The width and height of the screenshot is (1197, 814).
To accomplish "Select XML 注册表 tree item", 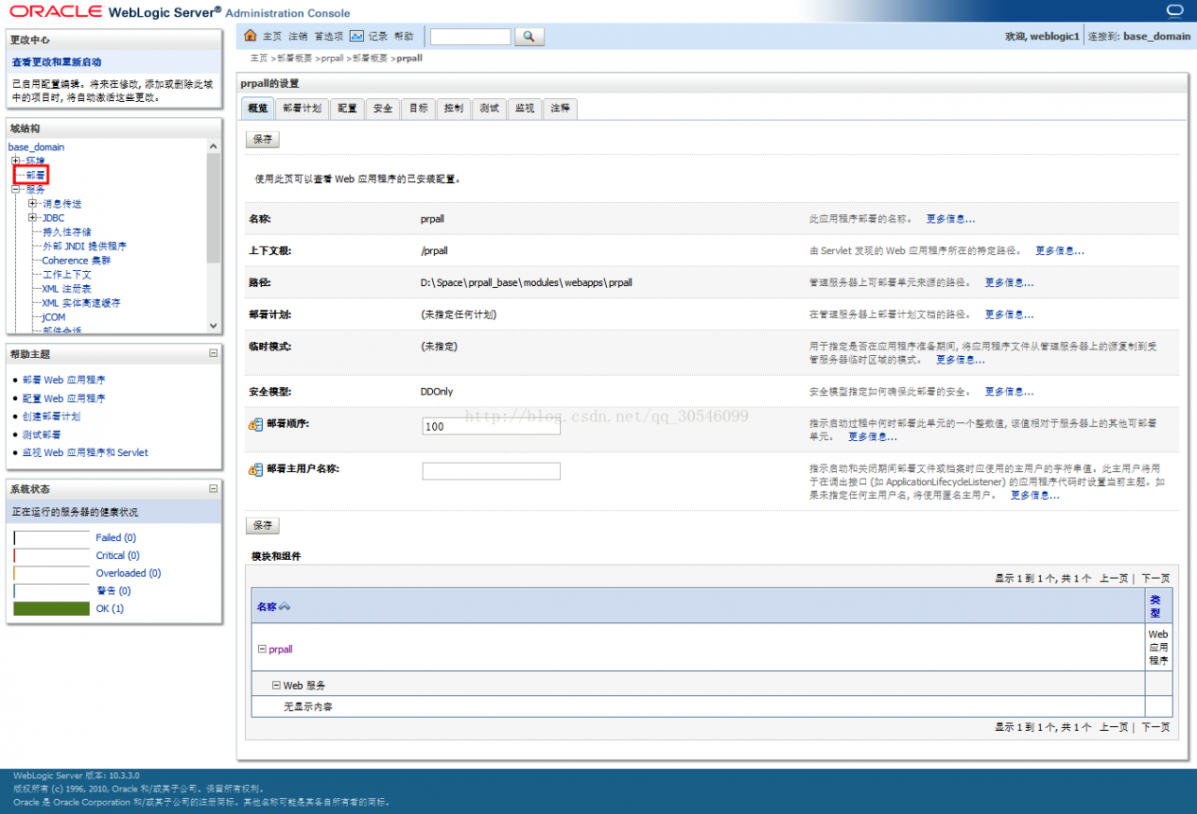I will click(x=67, y=289).
